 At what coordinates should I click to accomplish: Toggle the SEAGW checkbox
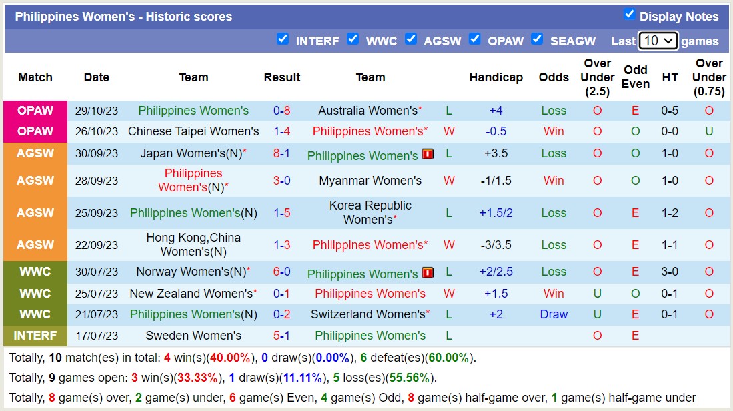click(x=537, y=39)
